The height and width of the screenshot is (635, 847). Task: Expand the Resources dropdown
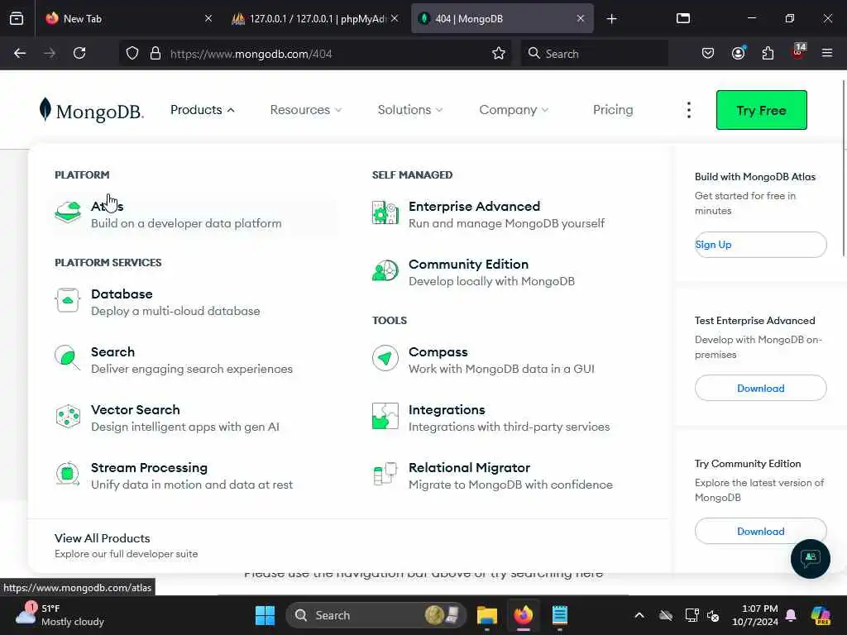tap(306, 110)
